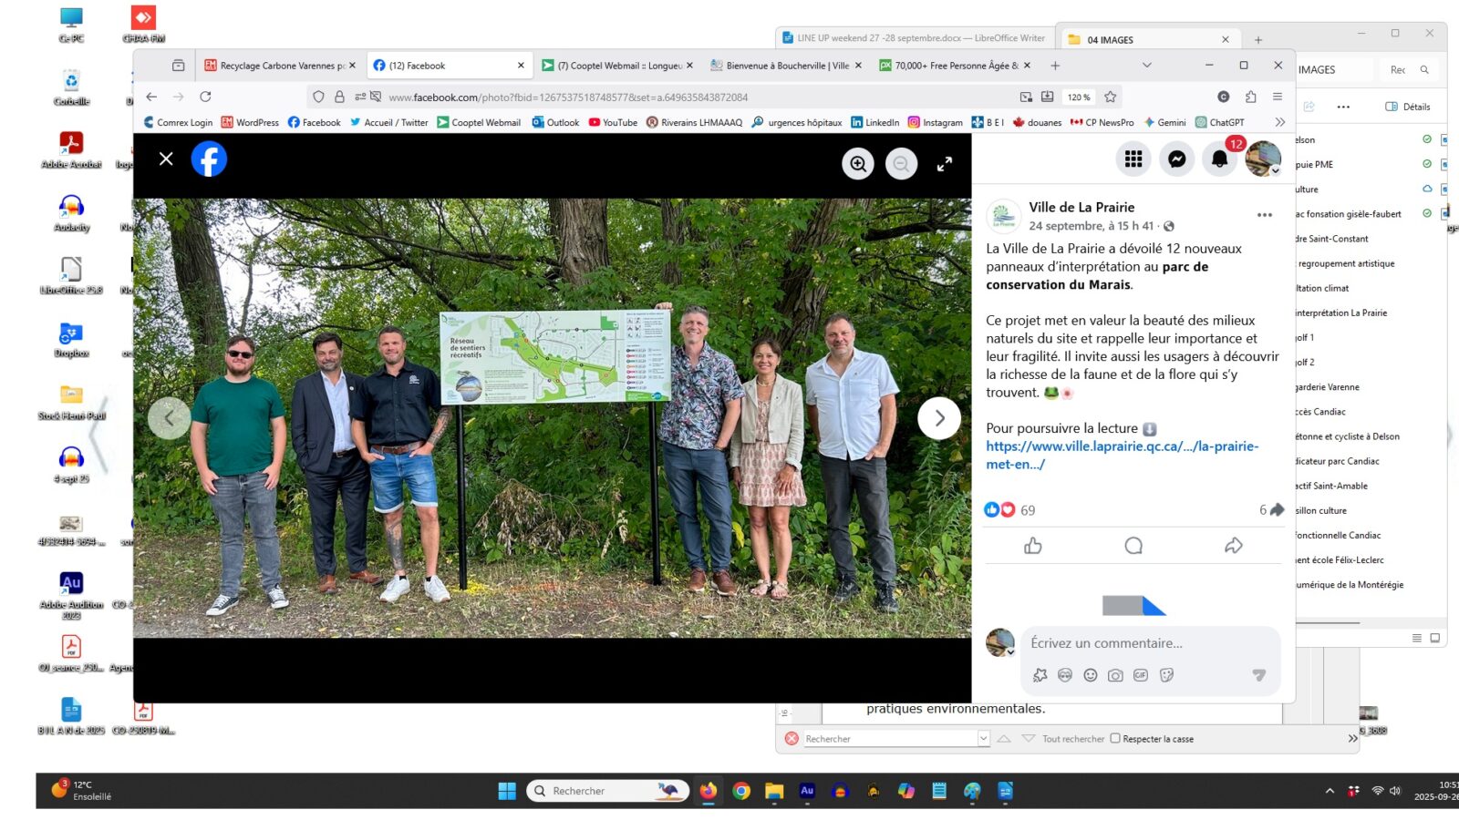
Task: Bookmark this page with star icon
Action: tap(1110, 97)
